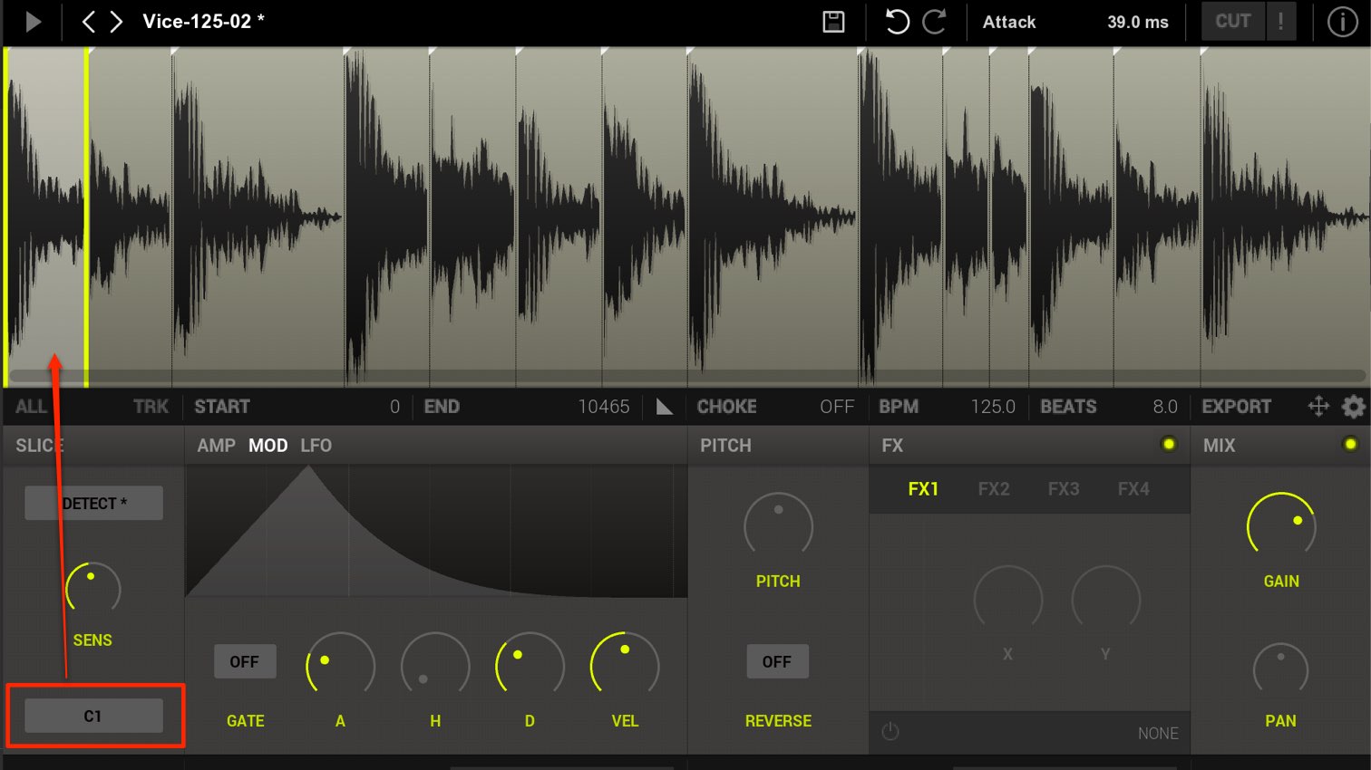
Task: Go to previous preset arrow
Action: click(88, 22)
